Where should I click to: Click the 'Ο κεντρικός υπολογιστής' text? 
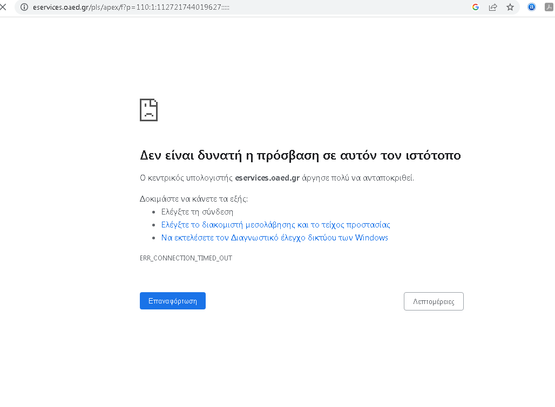tap(186, 178)
